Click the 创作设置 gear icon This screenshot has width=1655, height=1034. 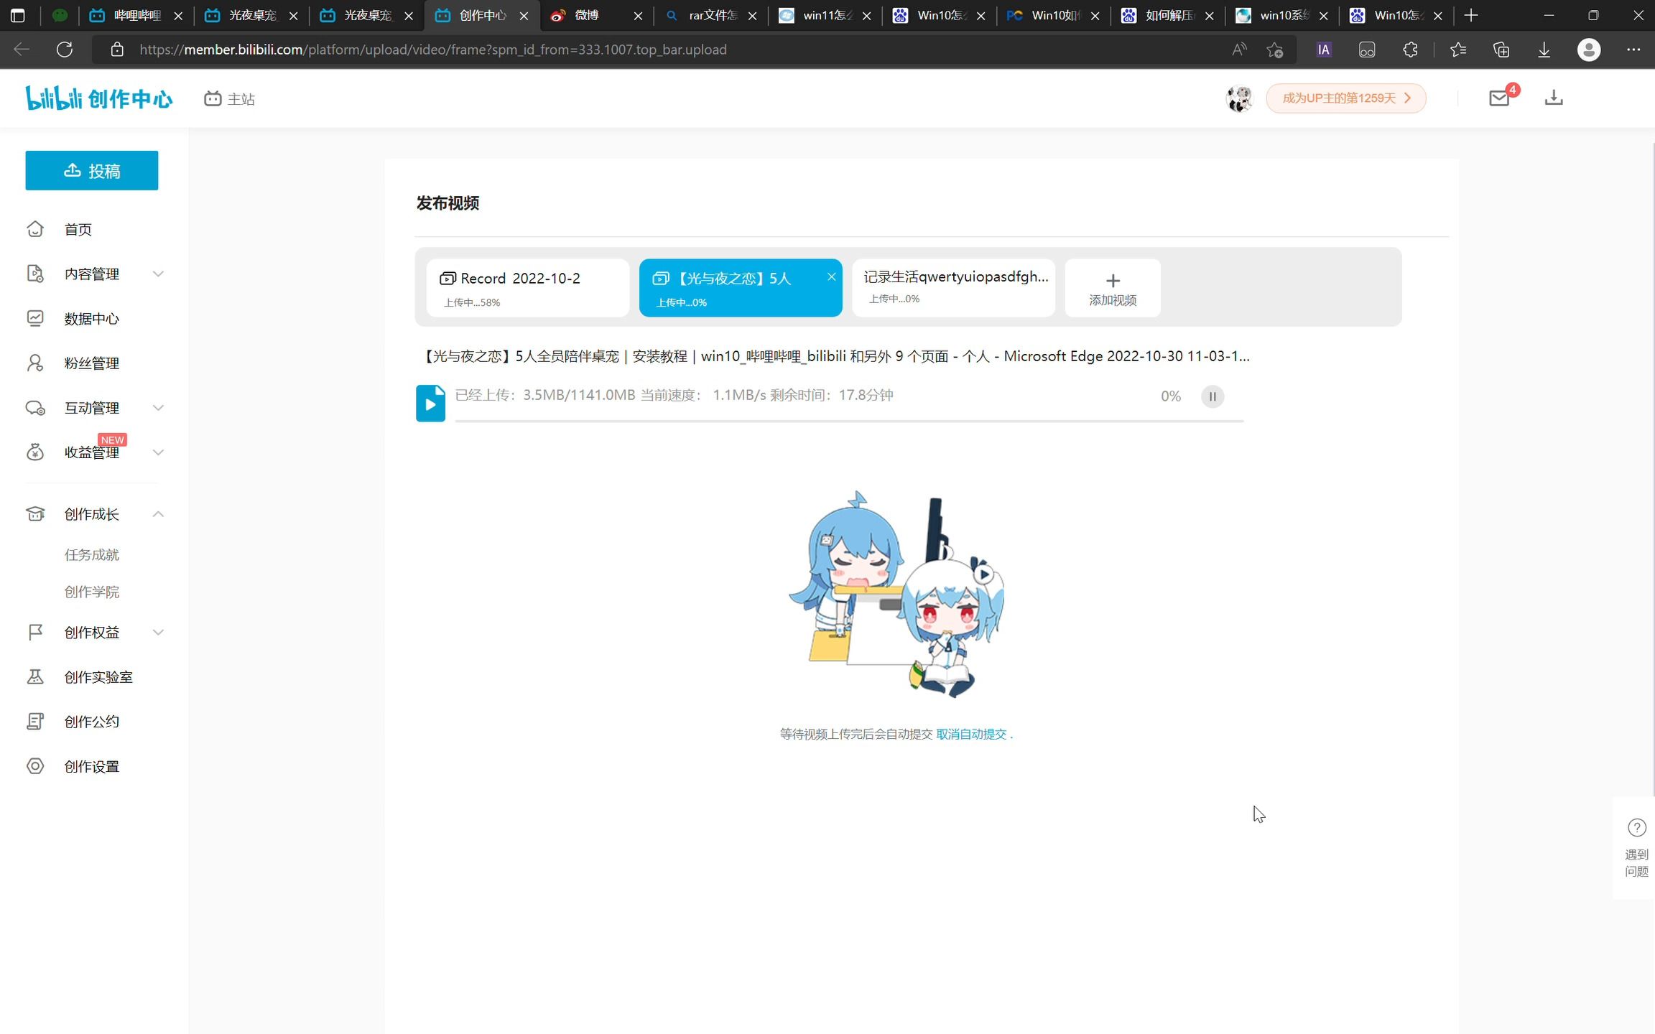35,766
